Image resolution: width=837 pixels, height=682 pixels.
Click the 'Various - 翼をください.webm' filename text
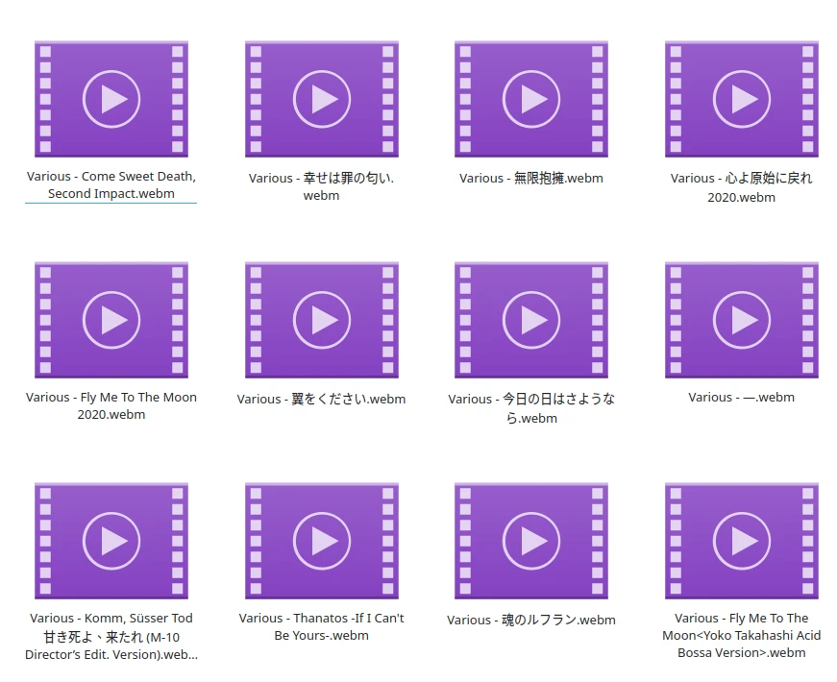pyautogui.click(x=321, y=399)
